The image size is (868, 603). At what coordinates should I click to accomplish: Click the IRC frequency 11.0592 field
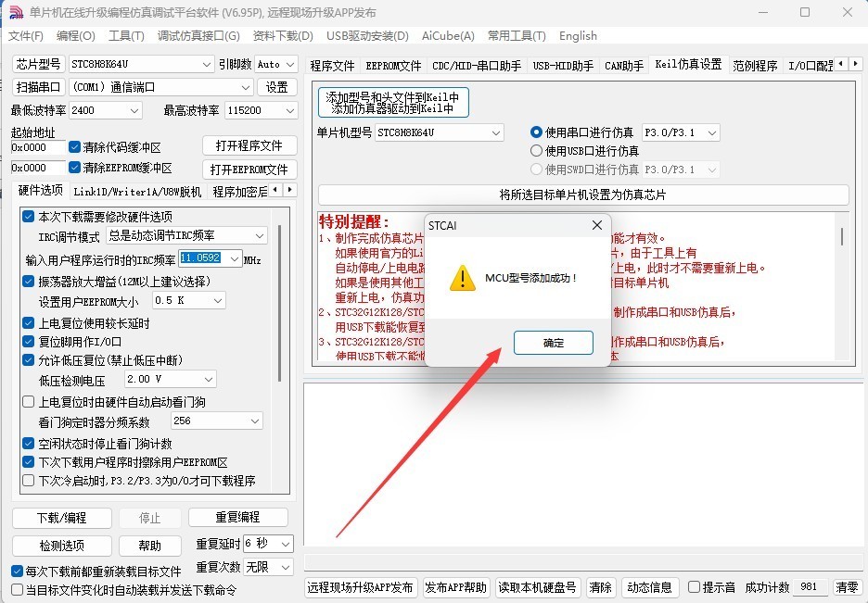(211, 258)
